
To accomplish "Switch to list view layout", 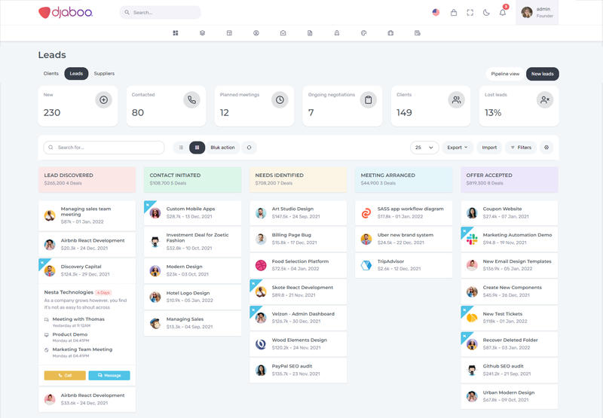I will tap(181, 148).
